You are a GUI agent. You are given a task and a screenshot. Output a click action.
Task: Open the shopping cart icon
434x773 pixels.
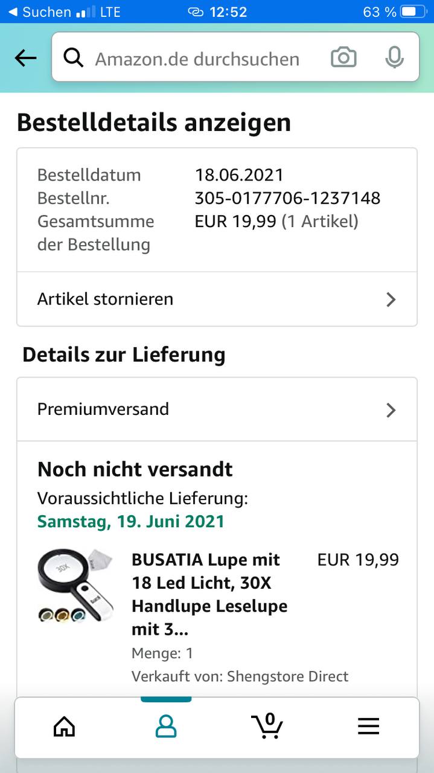click(x=267, y=726)
